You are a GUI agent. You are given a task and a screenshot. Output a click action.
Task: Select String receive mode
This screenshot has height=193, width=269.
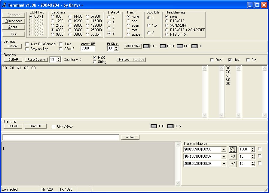coord(95,62)
